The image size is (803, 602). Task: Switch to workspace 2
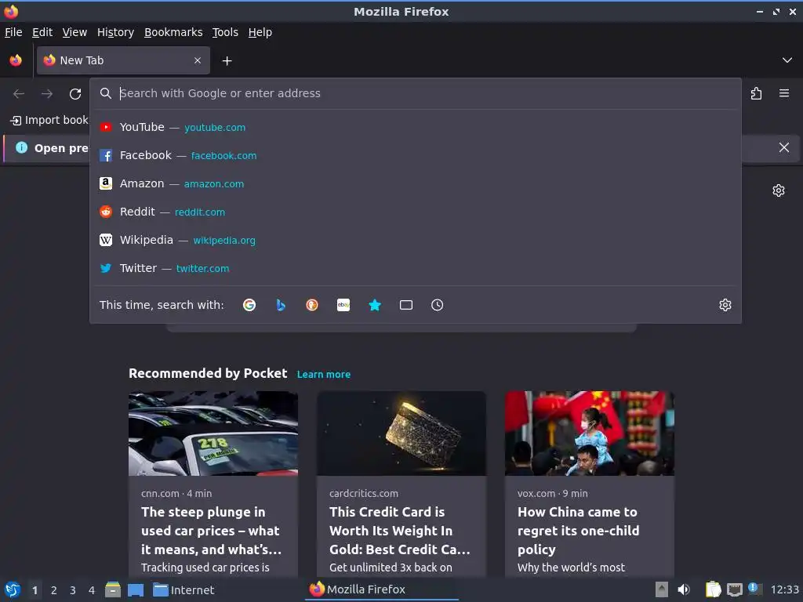[54, 590]
